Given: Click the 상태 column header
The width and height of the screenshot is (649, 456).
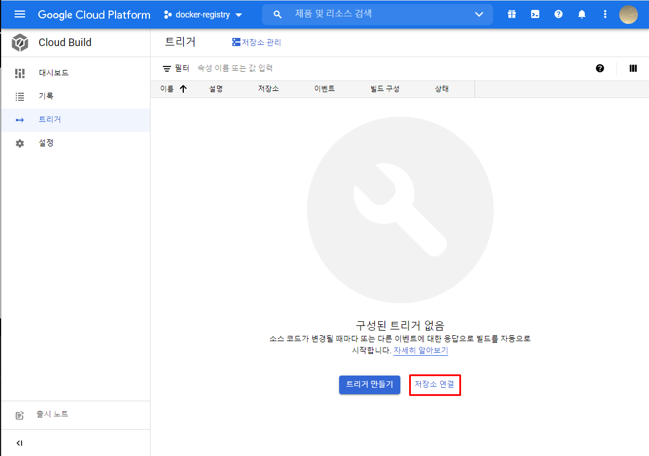Looking at the screenshot, I should point(442,89).
